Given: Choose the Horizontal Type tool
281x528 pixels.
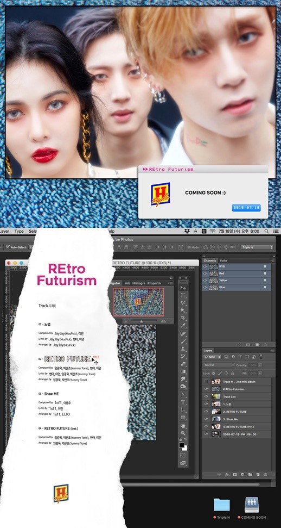Looking at the screenshot, I should pyautogui.click(x=183, y=402).
